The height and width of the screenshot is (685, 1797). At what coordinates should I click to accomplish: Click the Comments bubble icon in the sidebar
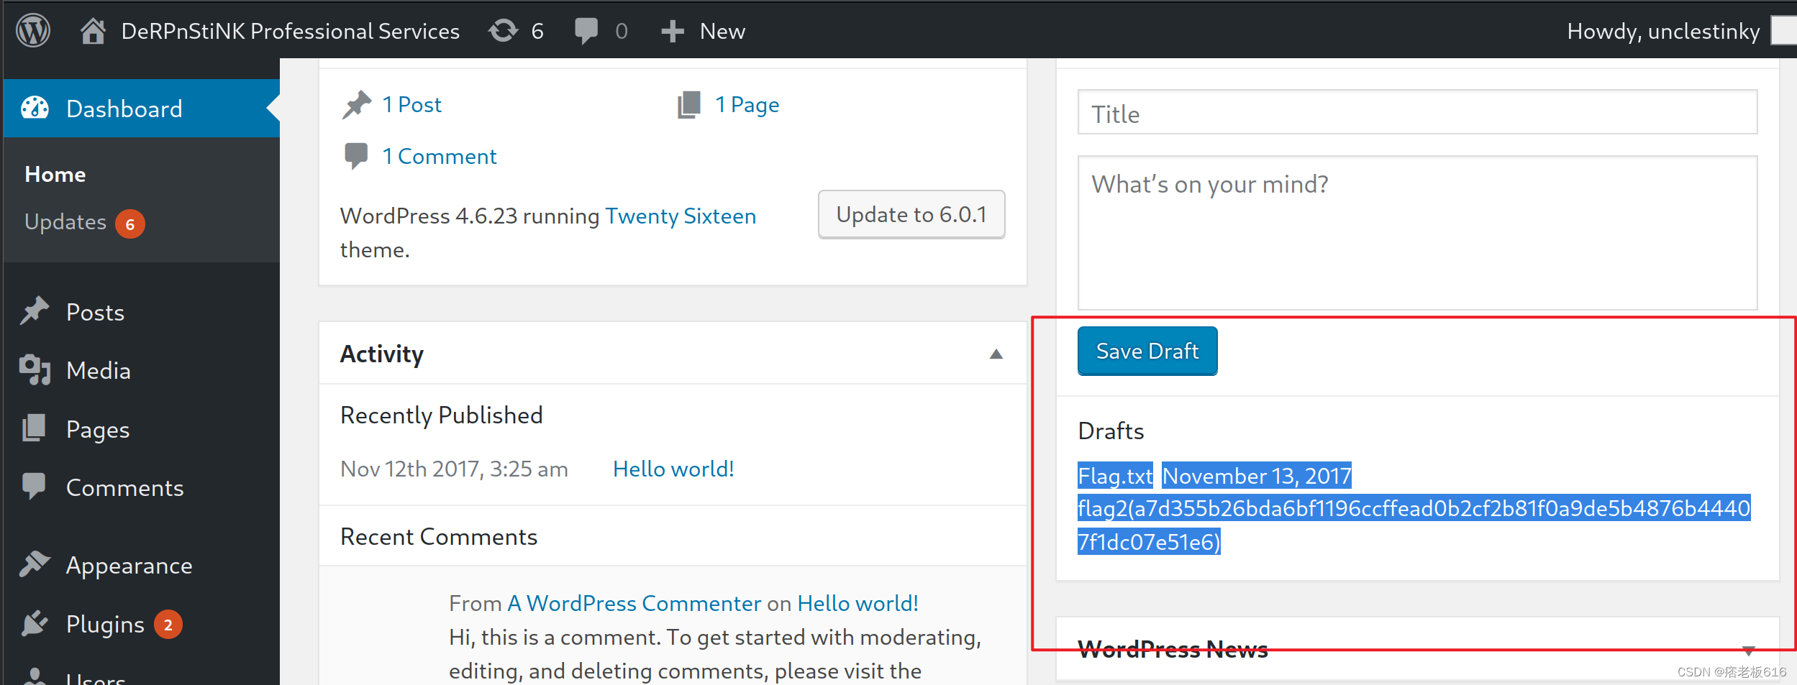(34, 487)
